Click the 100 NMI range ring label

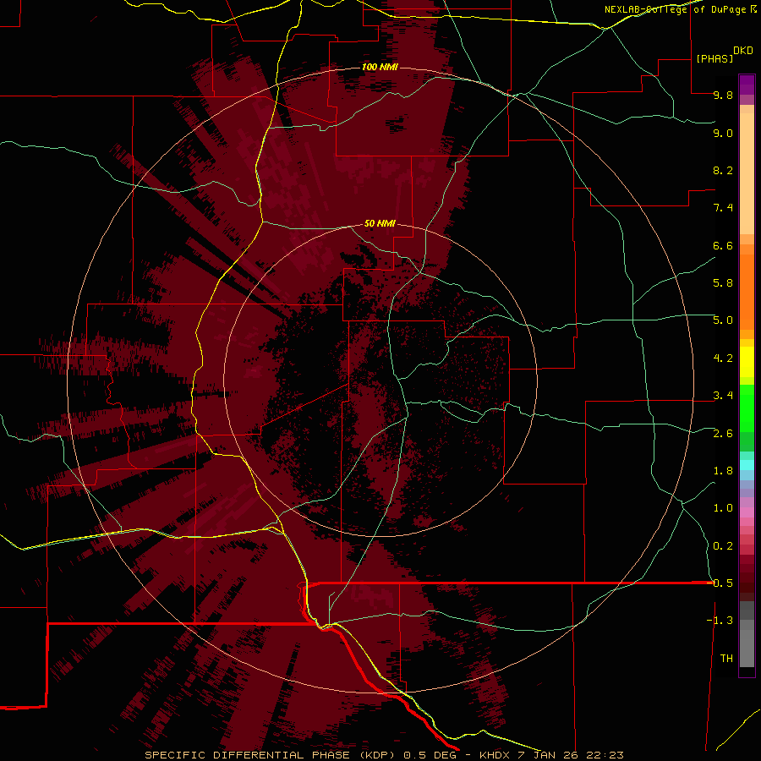pos(380,67)
